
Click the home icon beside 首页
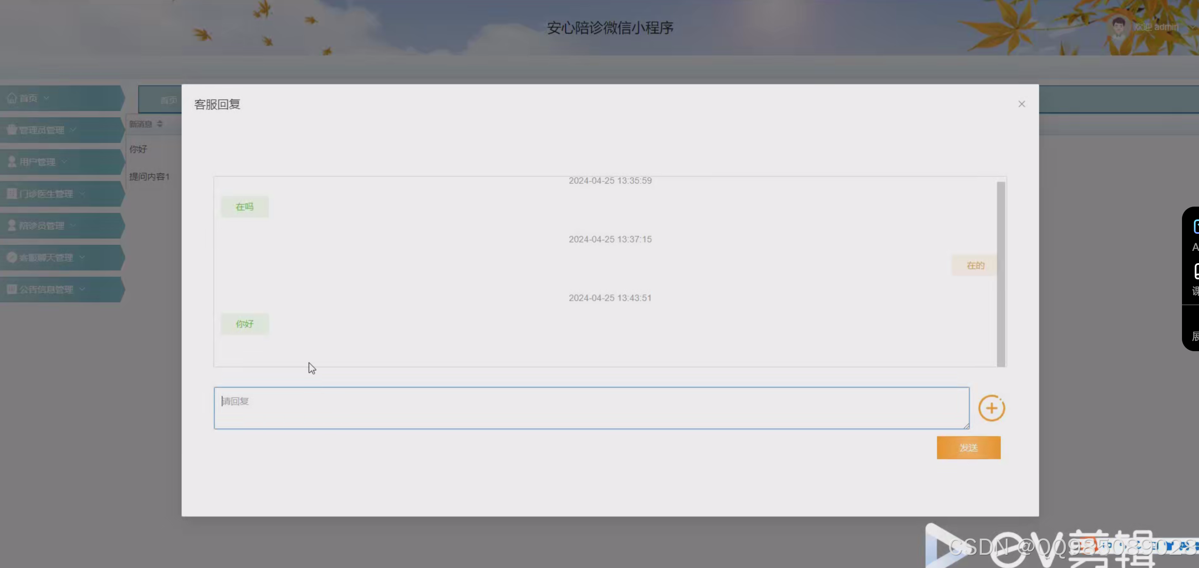coord(12,98)
